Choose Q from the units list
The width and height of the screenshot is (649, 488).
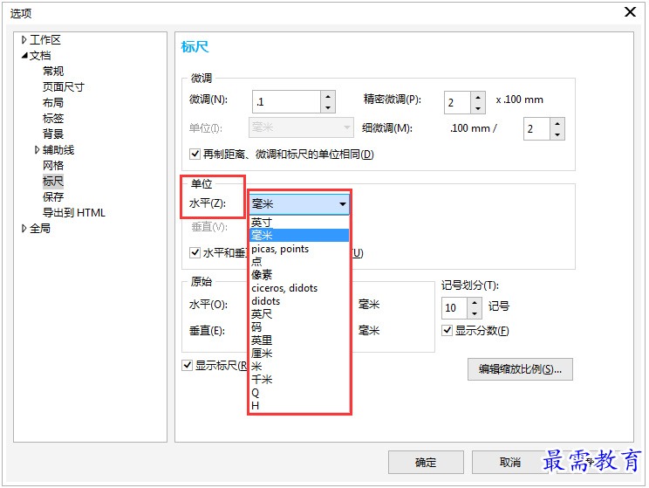point(299,392)
